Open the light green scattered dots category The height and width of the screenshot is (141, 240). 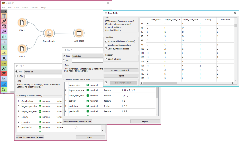click(x=4, y=89)
